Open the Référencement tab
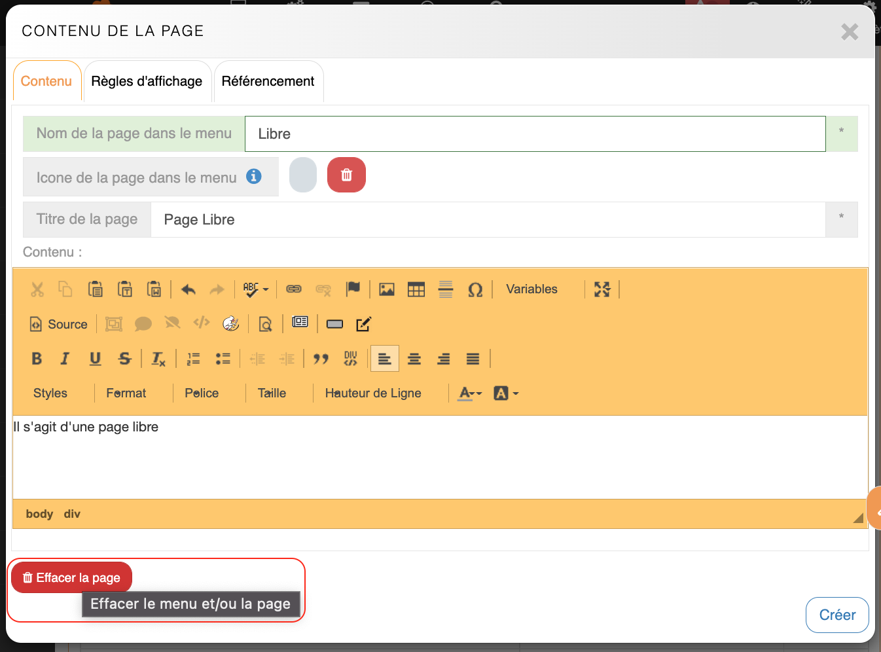881x652 pixels. coord(268,81)
